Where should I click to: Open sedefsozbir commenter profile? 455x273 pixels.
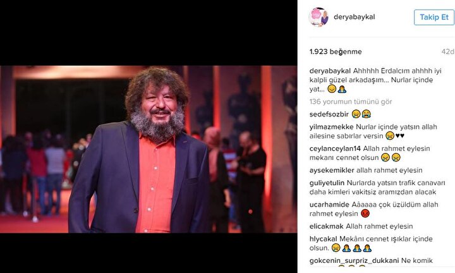click(329, 114)
